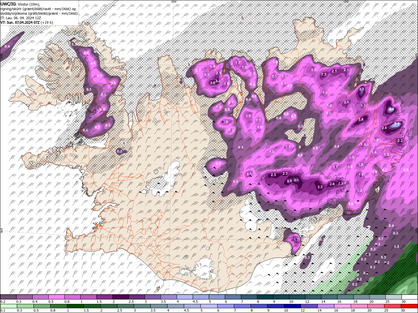Screen dimensions: 418x313
Task: Select the lower legend swatch labelled 4
Action: (175, 306)
